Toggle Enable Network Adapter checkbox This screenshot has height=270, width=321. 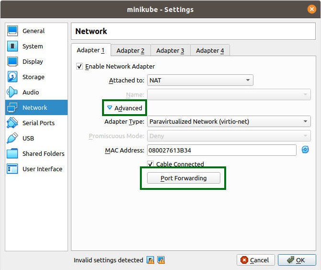click(x=80, y=66)
